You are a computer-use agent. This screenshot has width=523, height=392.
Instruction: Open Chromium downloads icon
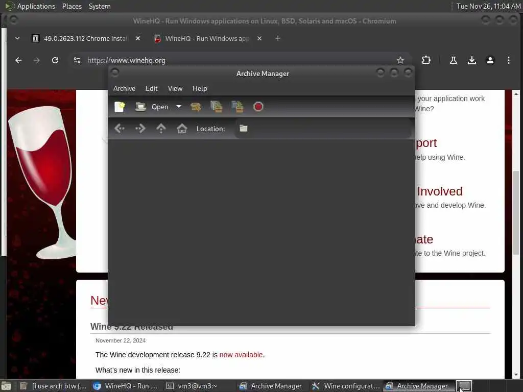[x=471, y=60]
